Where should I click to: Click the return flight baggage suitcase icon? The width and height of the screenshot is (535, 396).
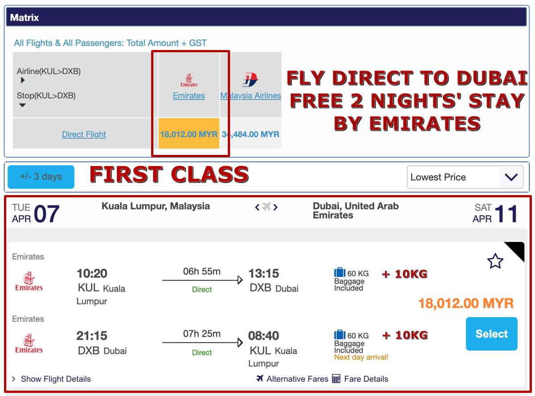pyautogui.click(x=340, y=334)
